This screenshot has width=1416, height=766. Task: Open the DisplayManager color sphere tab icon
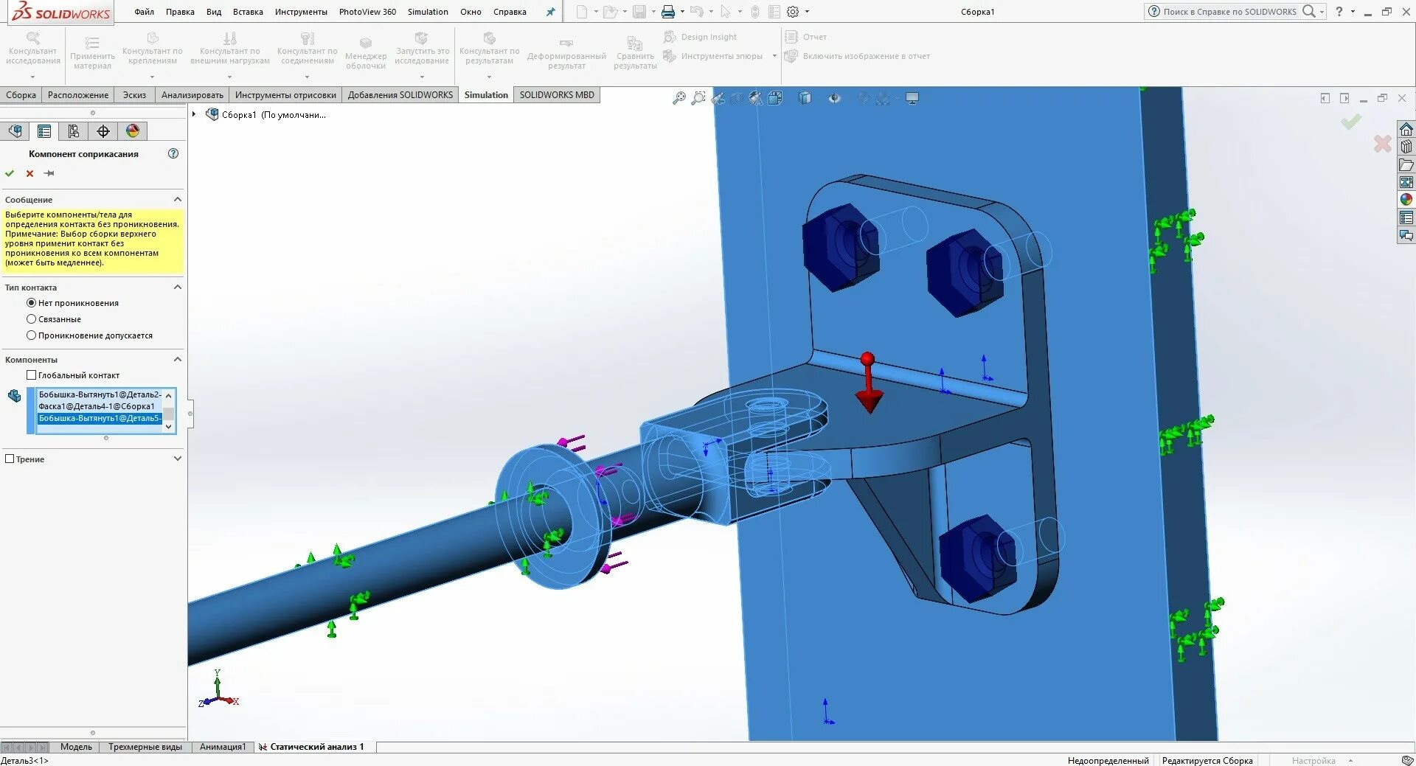[133, 131]
